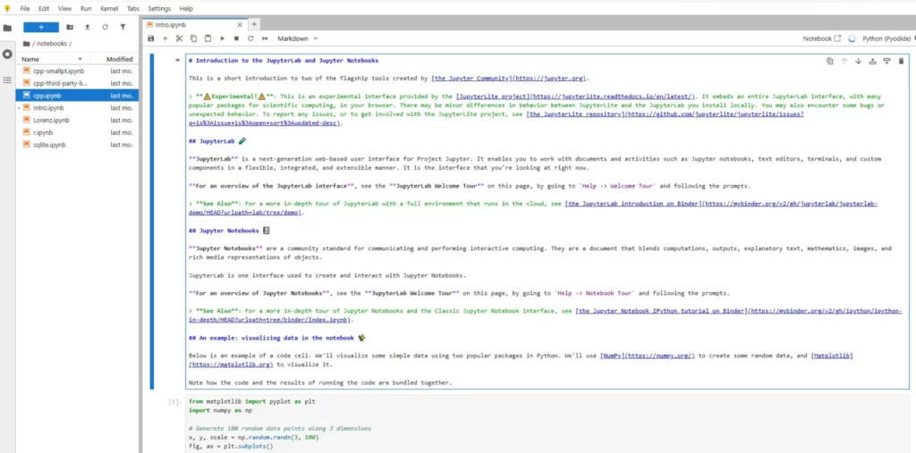Collapse the cell using the blue side bar
The height and width of the screenshot is (453, 916).
152,222
